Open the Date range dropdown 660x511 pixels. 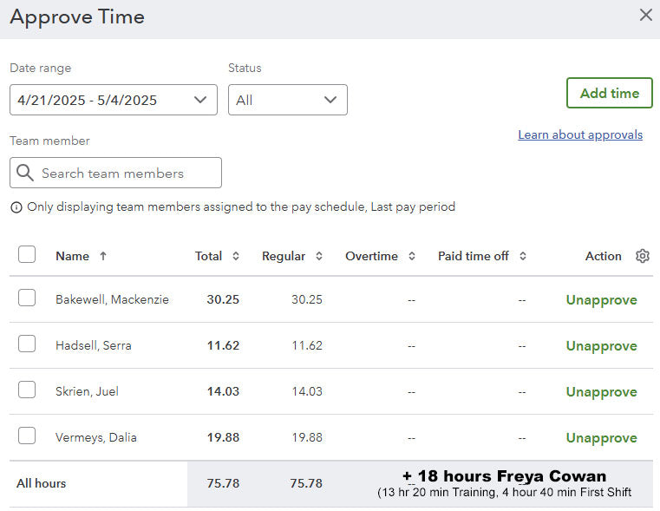(x=113, y=100)
